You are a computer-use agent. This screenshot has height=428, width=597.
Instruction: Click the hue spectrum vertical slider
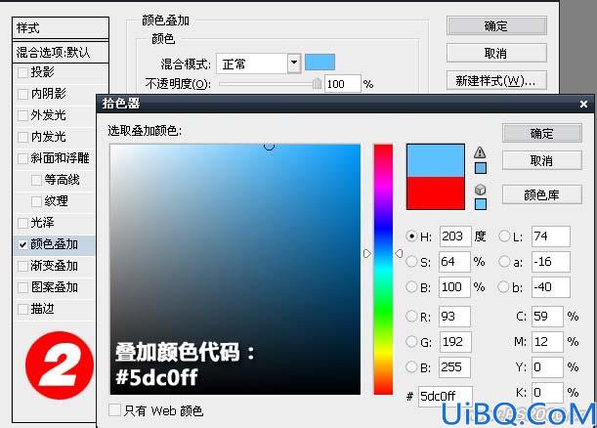point(383,270)
